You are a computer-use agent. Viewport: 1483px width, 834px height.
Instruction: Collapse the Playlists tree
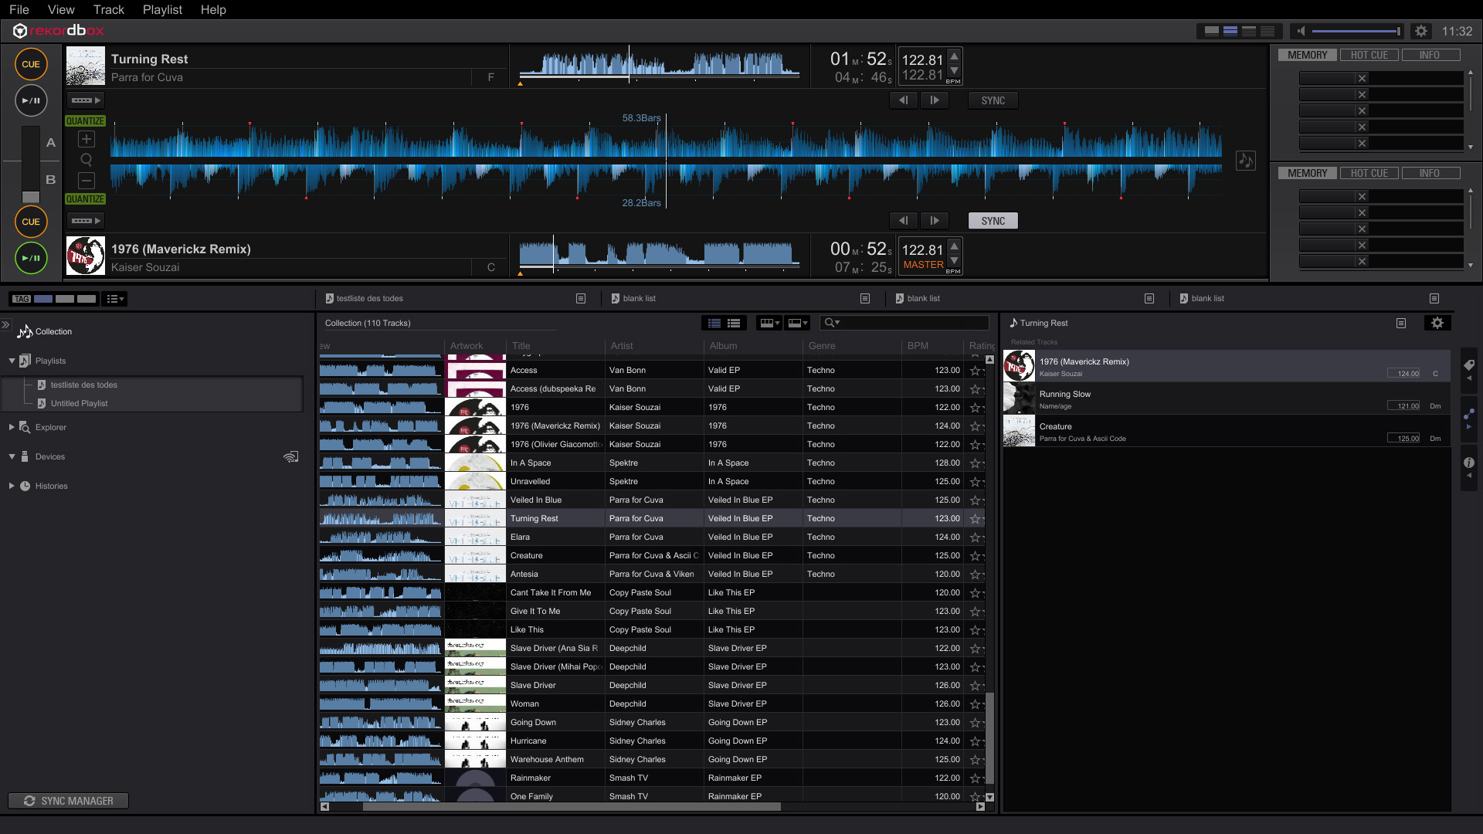[x=12, y=361]
